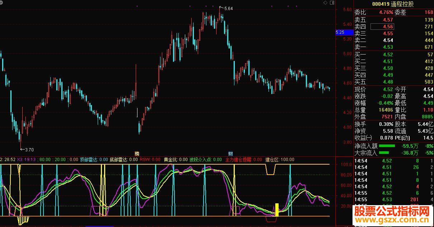Toggle the side panel icon above the chart
The height and width of the screenshot is (227, 434).
[331, 3]
